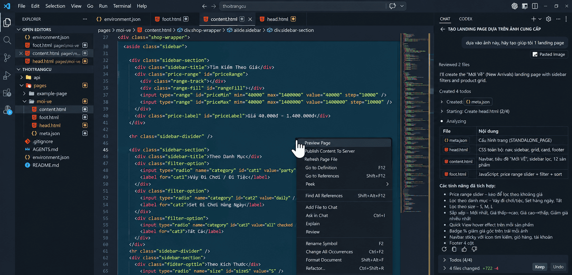Collapse the OPEN EDITORS section

(x=19, y=29)
